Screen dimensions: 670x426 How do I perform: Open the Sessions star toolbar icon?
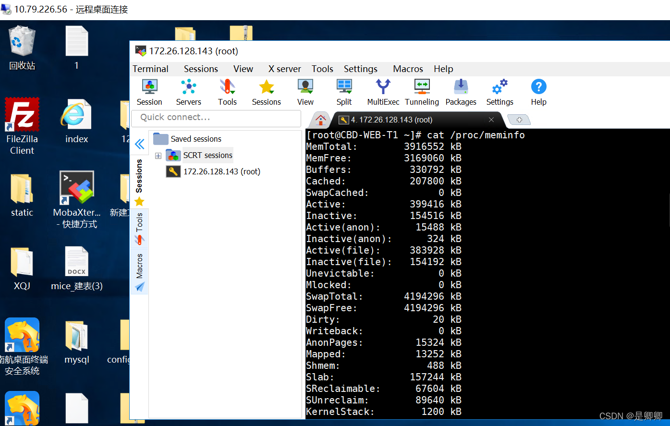(x=266, y=92)
